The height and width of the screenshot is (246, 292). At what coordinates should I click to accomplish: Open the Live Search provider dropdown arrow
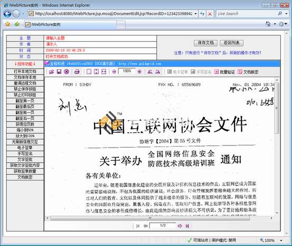[x=286, y=14]
